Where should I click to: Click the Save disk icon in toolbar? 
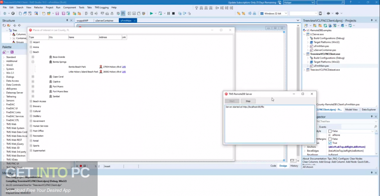(57, 13)
